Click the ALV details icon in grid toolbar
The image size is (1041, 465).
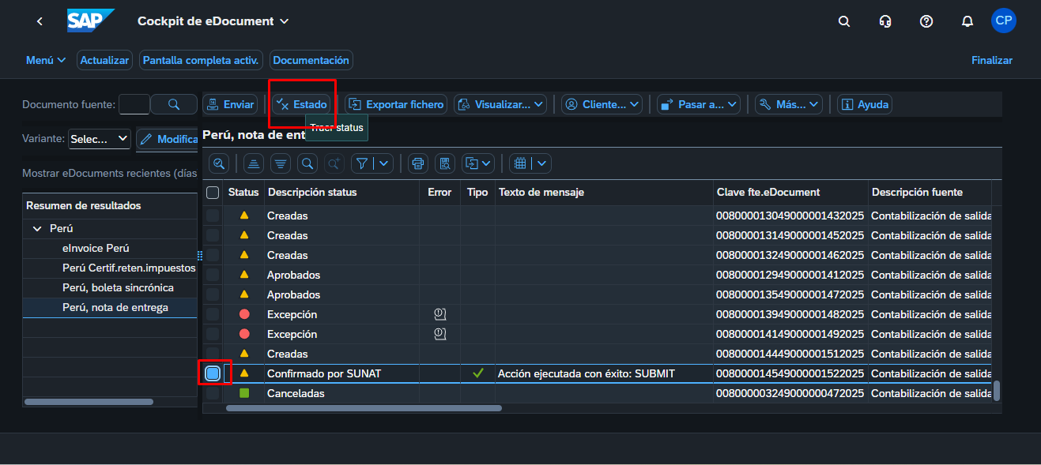click(220, 163)
